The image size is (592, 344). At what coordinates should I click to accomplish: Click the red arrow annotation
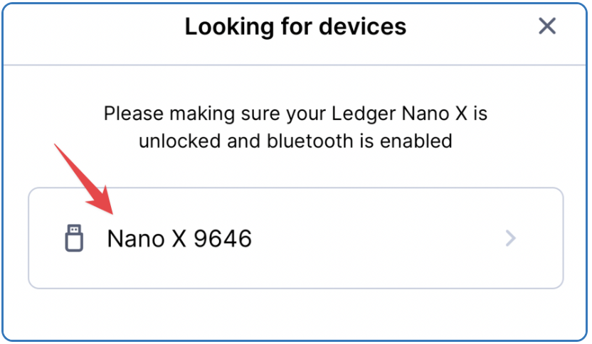(84, 179)
